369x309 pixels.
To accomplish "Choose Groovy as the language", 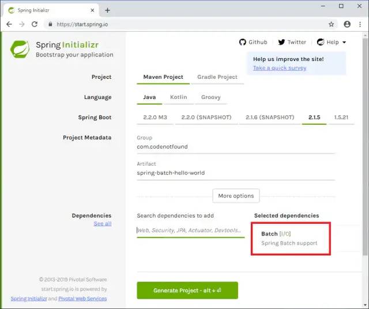I will click(211, 97).
